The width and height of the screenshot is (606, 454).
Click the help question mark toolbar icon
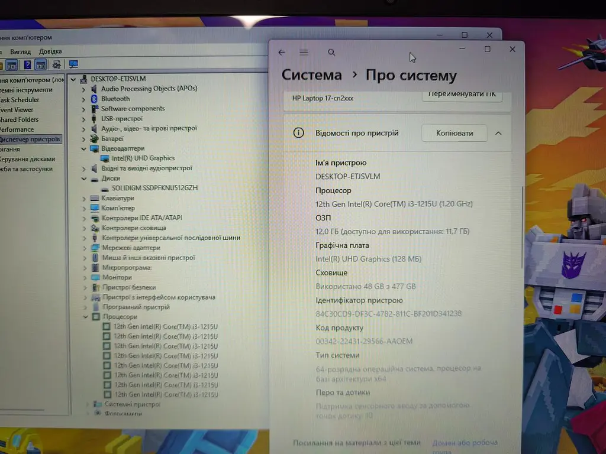click(x=27, y=64)
